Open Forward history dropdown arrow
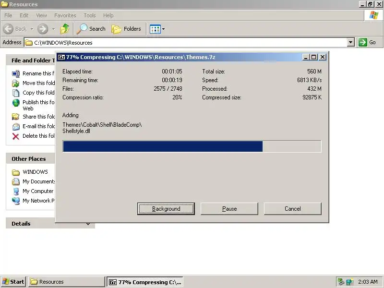The width and height of the screenshot is (384, 288). pyautogui.click(x=53, y=29)
